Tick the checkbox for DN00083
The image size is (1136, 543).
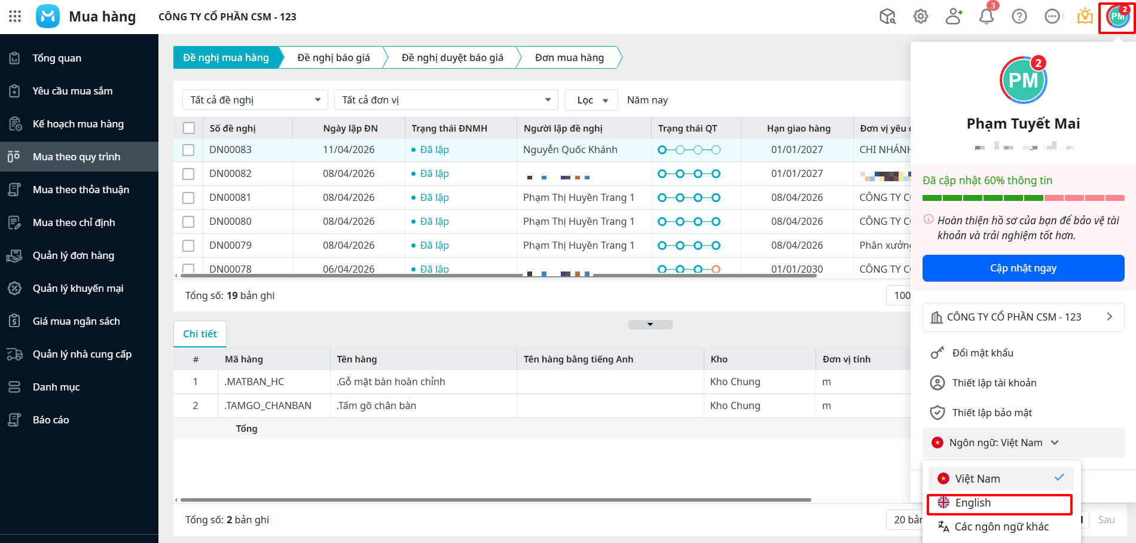pos(188,150)
